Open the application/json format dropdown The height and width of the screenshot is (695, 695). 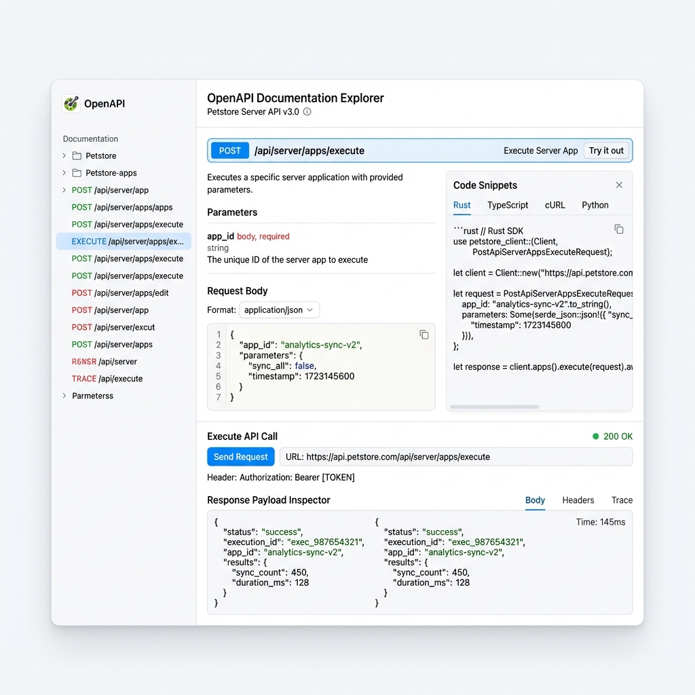279,309
